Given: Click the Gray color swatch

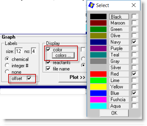Looking at the screenshot, I should point(98,61).
